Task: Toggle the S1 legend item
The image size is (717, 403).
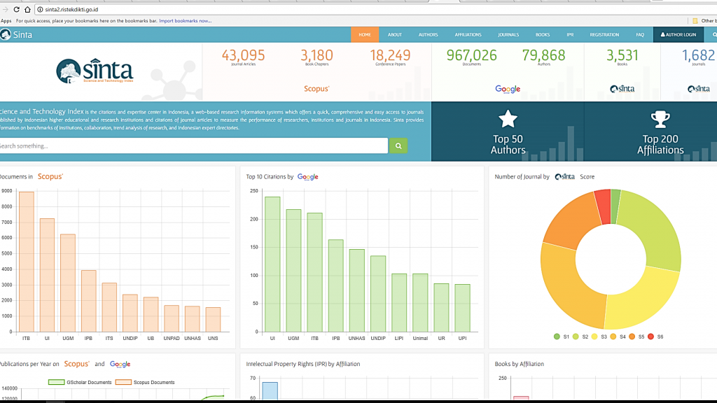Action: pyautogui.click(x=561, y=337)
